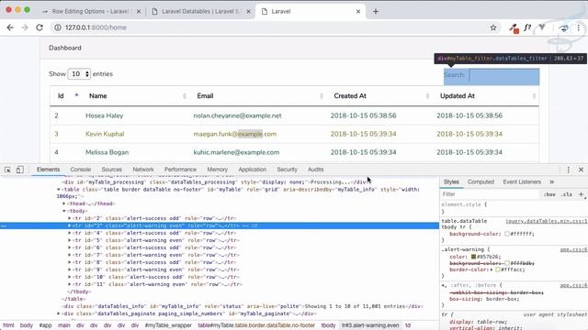
Task: Sort table by Id column
Action: (x=65, y=96)
